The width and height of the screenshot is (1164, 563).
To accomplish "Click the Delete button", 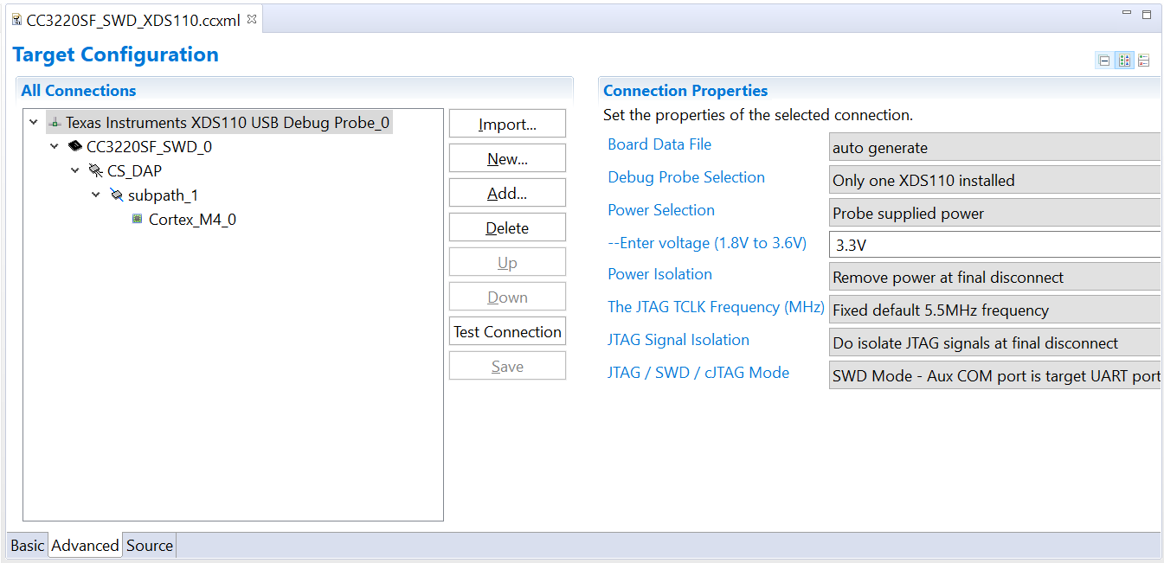I will point(507,227).
